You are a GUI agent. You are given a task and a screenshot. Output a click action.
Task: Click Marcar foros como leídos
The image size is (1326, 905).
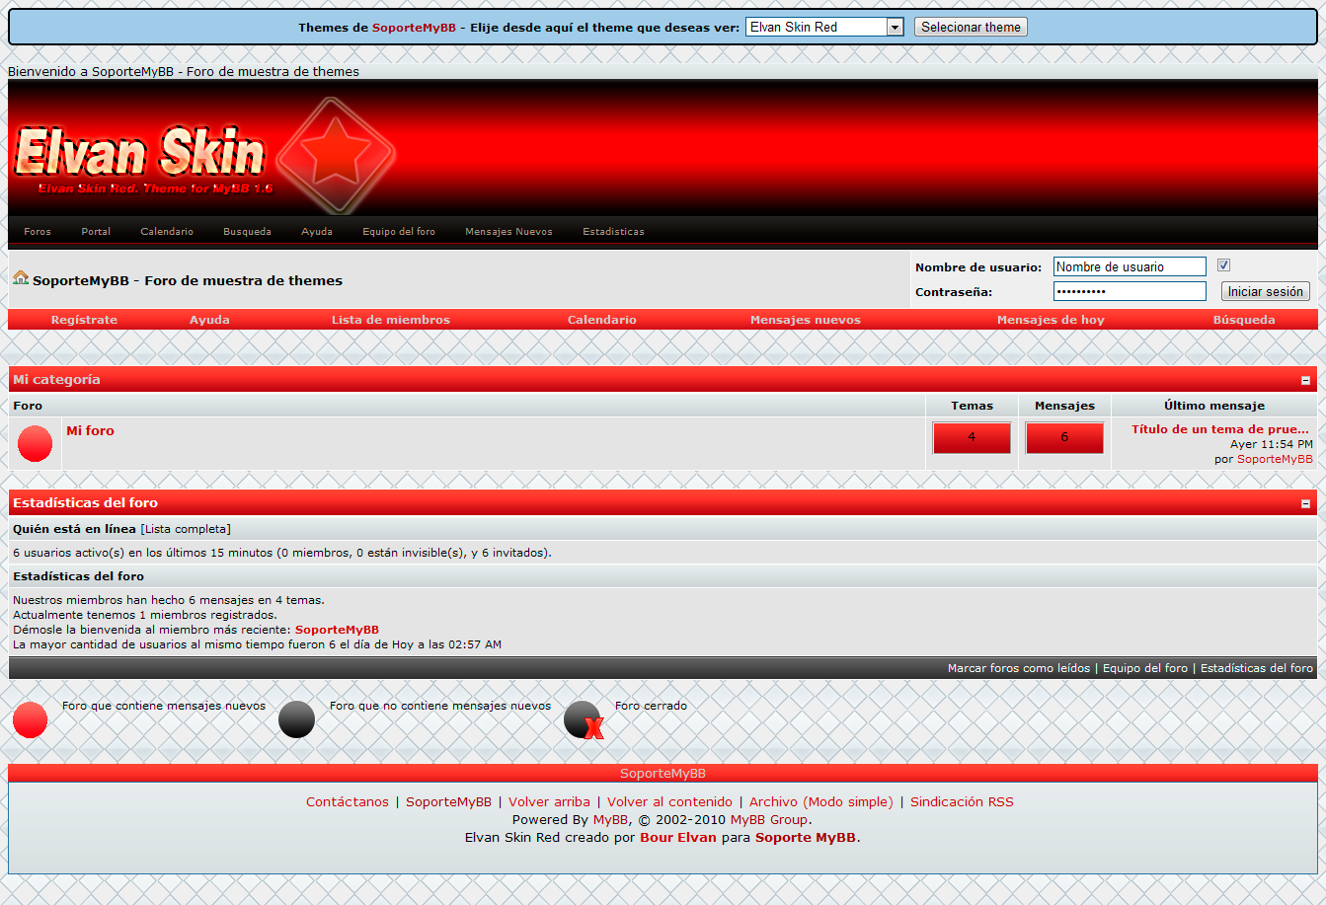(x=1019, y=668)
